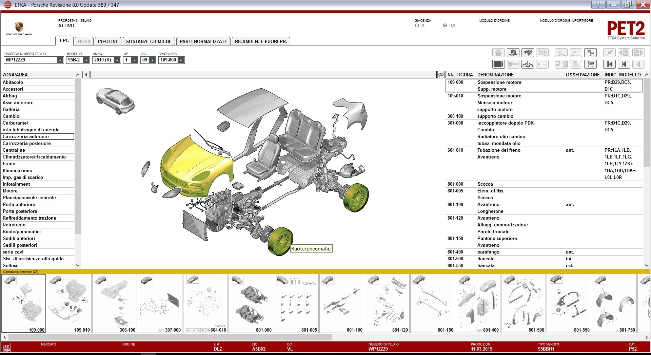Select figure row 307-000 accoppiatore doppio PDK
The height and width of the screenshot is (355, 651).
coord(544,133)
